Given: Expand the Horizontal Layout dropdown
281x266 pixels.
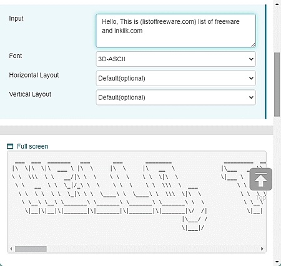Looking at the screenshot, I should click(x=175, y=78).
